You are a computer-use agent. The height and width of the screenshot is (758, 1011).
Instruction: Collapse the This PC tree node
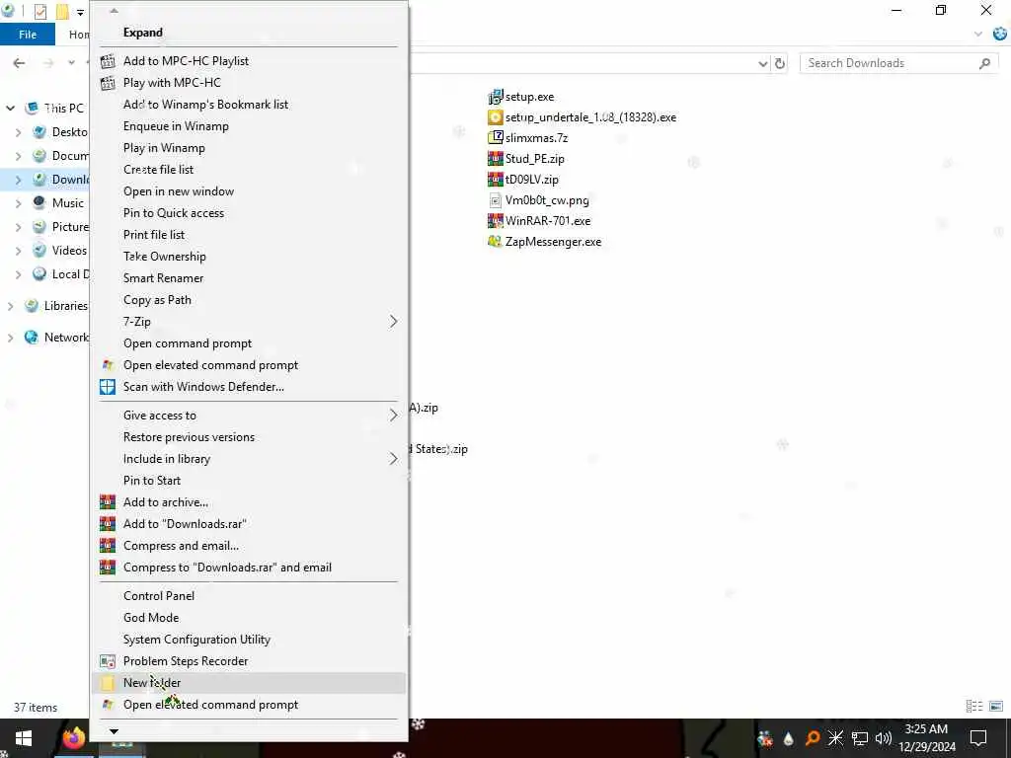click(10, 109)
